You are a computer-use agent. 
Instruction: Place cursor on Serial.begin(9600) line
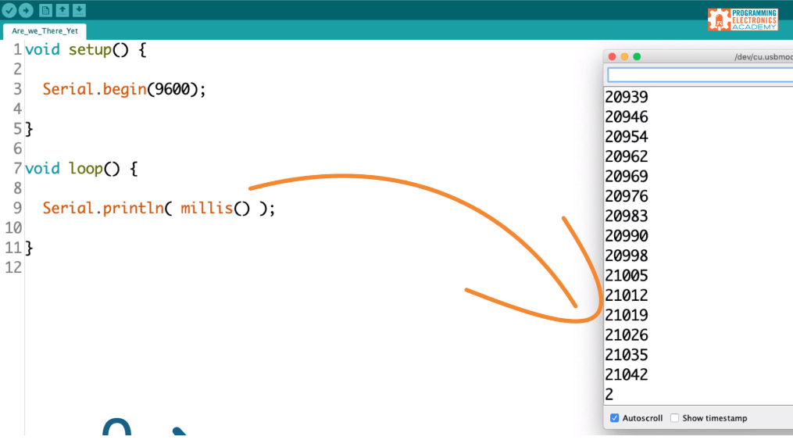point(123,89)
